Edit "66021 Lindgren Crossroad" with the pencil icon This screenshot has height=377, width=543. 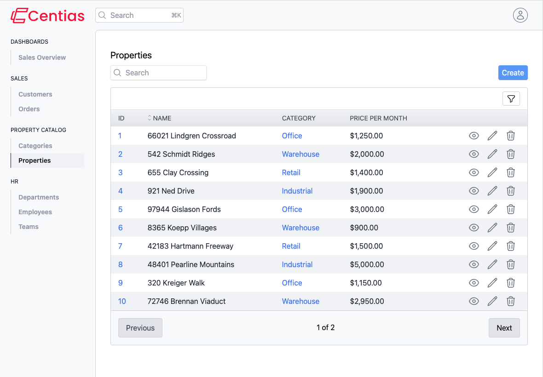tap(492, 136)
